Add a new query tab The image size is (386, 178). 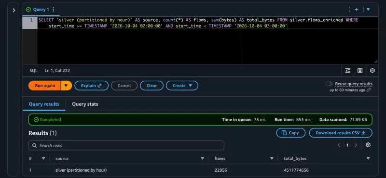click(356, 10)
